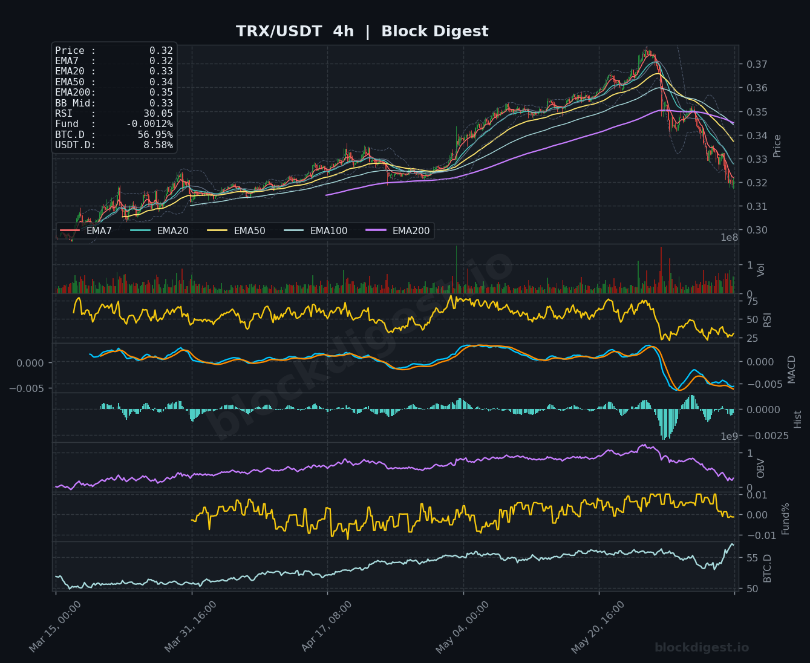Click the Fund -0.0012% stat row
This screenshot has height=663, width=810.
(114, 124)
